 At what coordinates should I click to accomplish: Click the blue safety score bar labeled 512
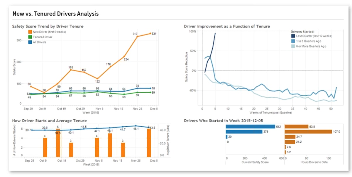(x=250, y=127)
